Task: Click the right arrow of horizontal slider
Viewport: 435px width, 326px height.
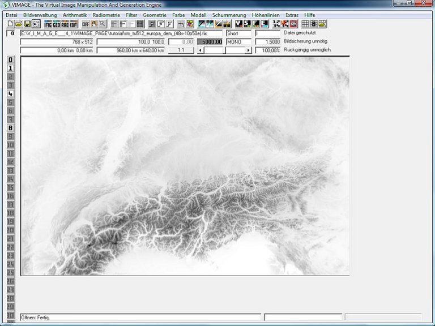Action: coord(248,50)
